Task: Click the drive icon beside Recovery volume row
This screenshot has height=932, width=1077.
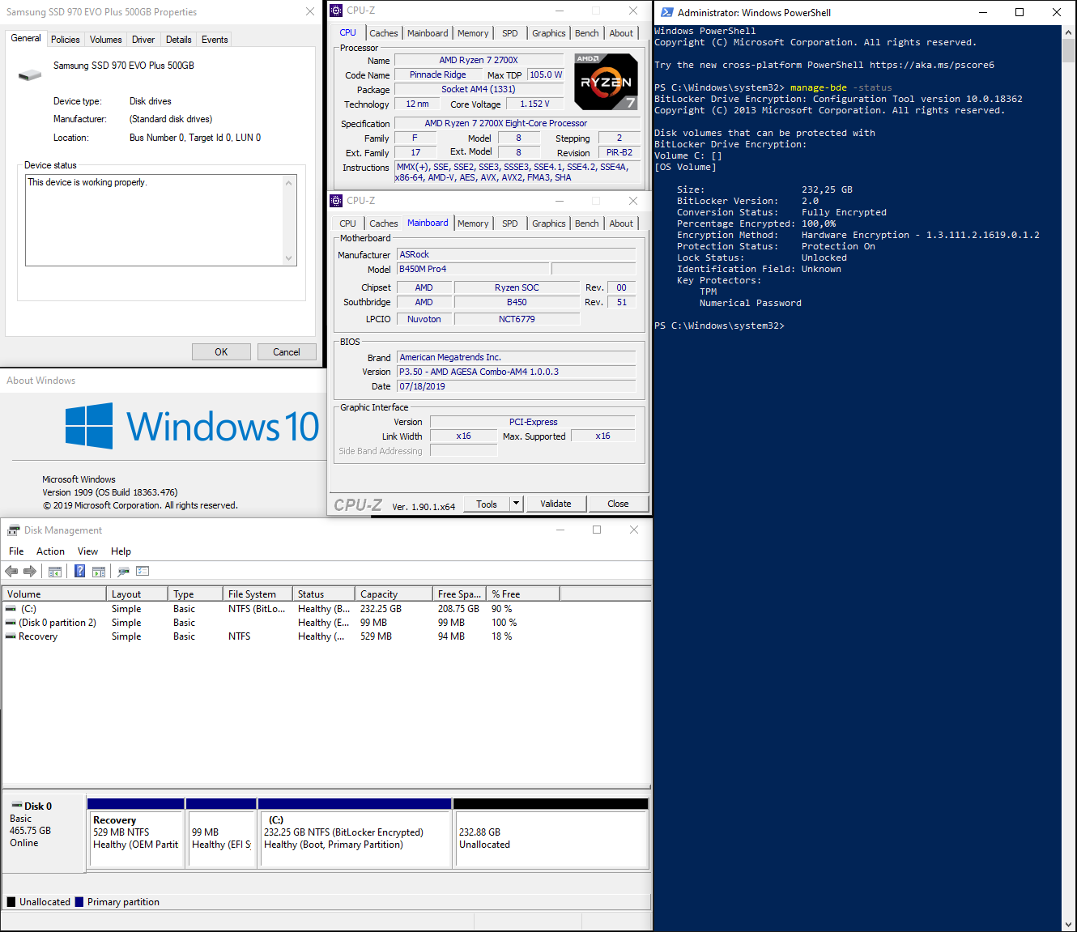Action: click(11, 636)
